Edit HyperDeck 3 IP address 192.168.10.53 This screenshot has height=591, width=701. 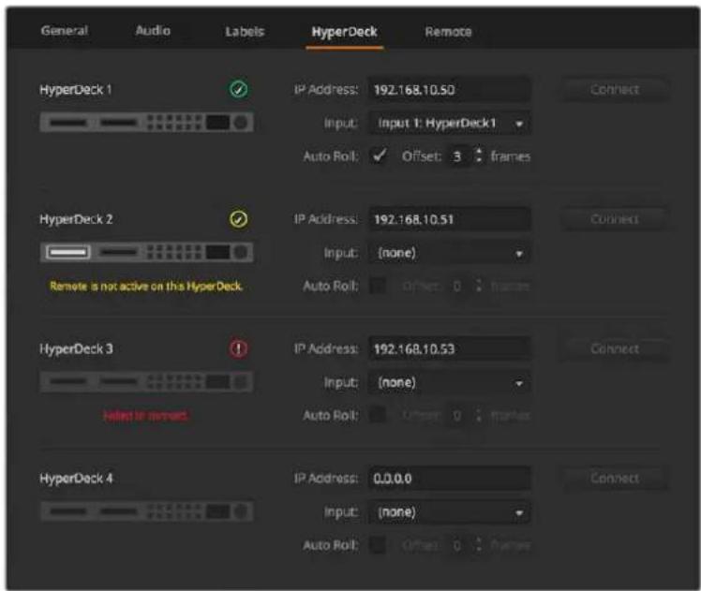[449, 348]
